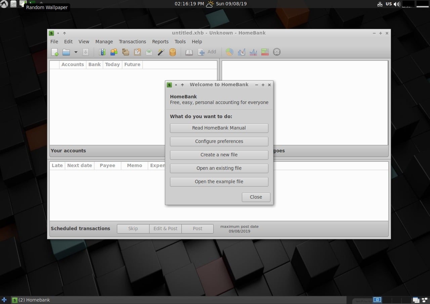Screen dimensions: 430x304
Task: Click the Payee column header
Action: [107, 165]
